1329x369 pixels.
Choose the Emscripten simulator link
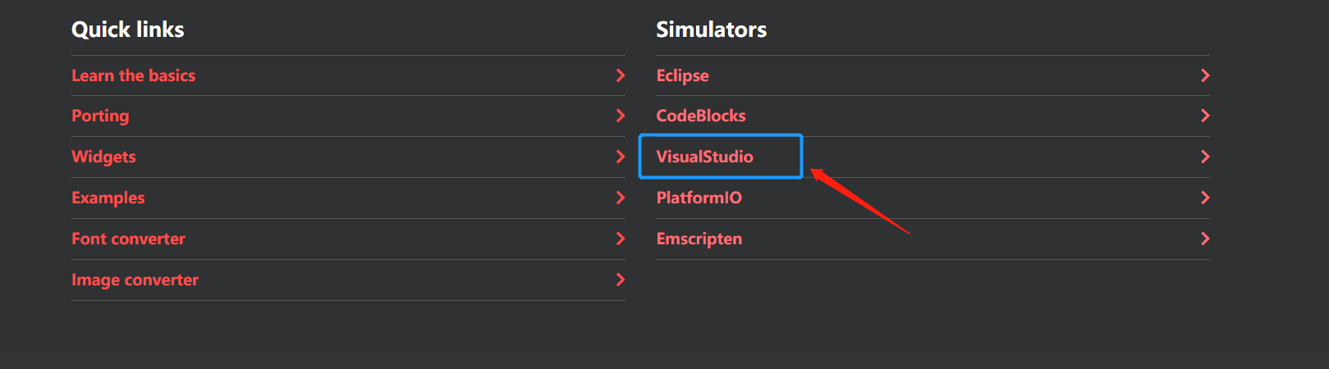[699, 239]
